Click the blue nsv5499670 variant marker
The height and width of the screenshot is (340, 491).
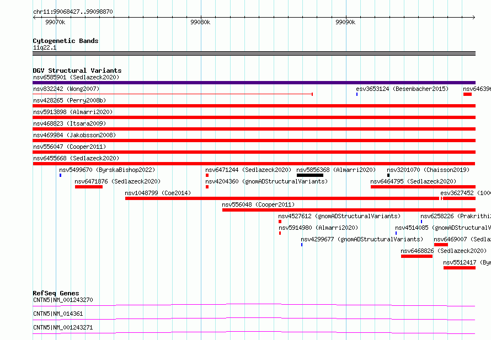[x=61, y=175]
